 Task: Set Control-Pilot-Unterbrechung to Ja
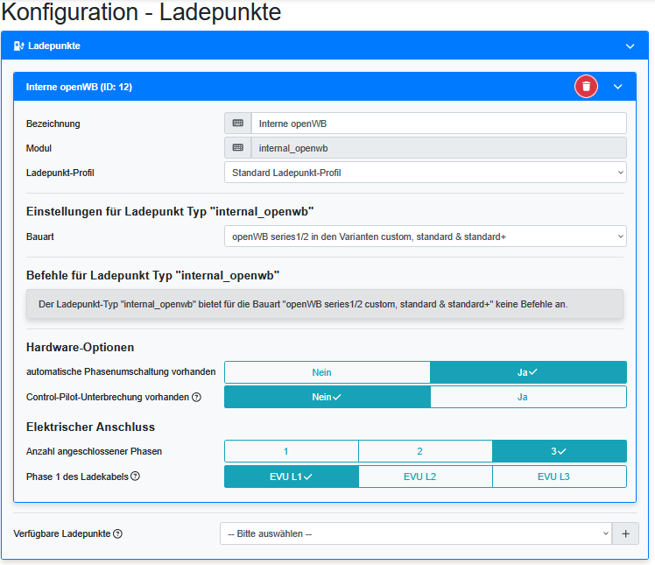coord(528,397)
